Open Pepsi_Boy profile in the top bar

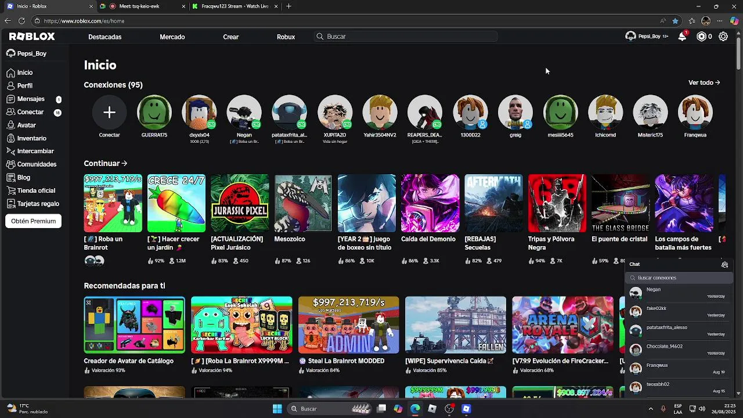[x=647, y=36]
